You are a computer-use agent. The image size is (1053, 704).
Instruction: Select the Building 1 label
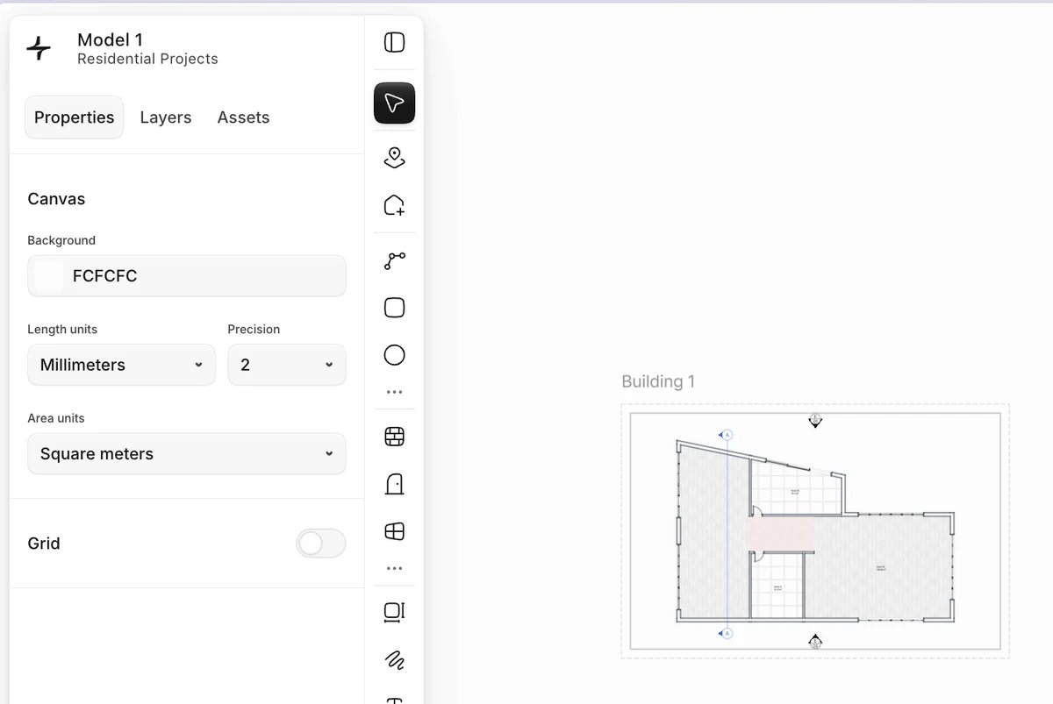(658, 381)
